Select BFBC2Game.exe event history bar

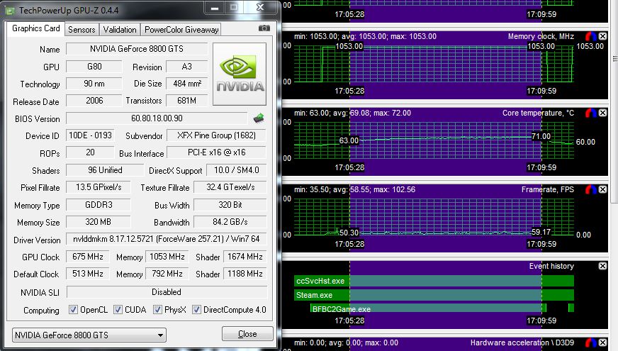428,308
